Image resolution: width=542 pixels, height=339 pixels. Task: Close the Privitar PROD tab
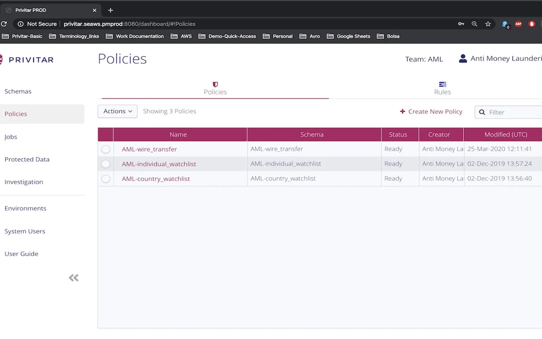[95, 10]
